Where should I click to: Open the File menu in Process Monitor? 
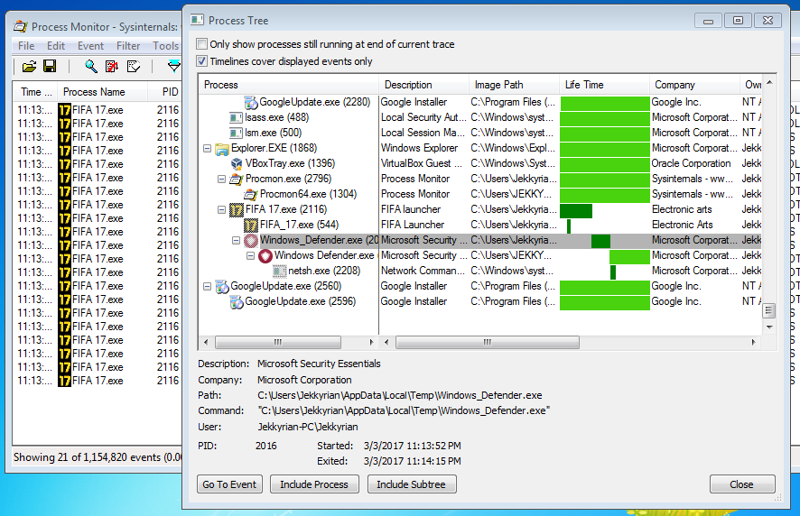tap(26, 46)
